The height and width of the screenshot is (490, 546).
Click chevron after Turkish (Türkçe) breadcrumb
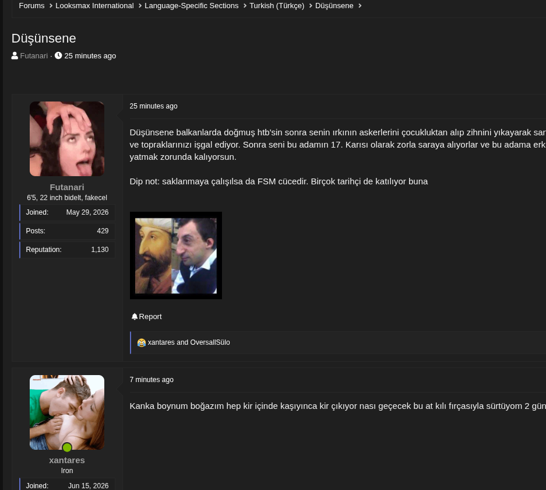coord(310,6)
